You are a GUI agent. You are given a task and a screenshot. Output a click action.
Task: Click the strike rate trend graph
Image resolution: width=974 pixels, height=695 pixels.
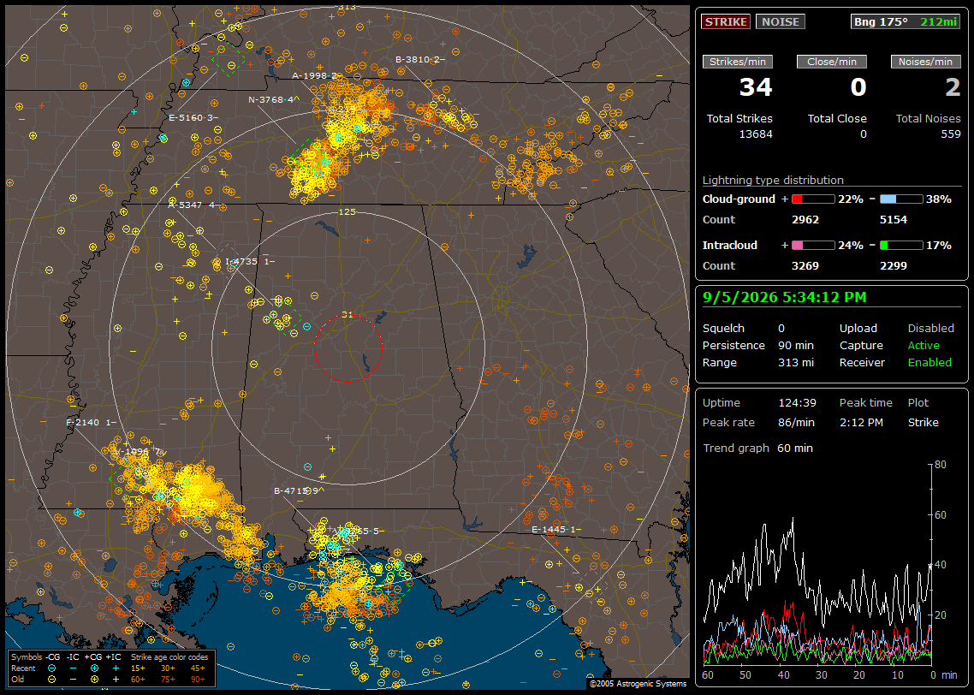(x=817, y=564)
